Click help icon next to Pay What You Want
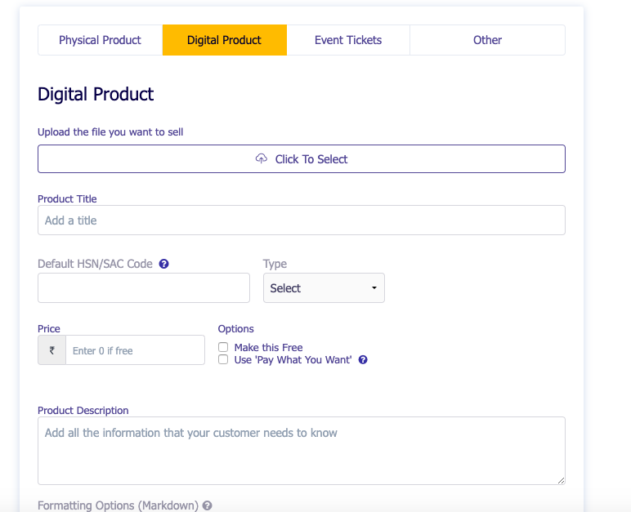The image size is (631, 512). tap(363, 359)
